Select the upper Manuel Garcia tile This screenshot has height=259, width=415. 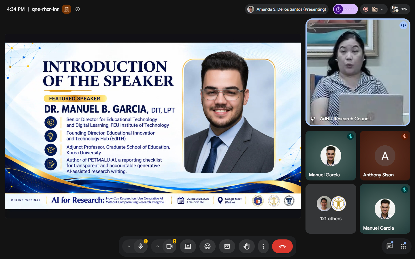tap(331, 155)
